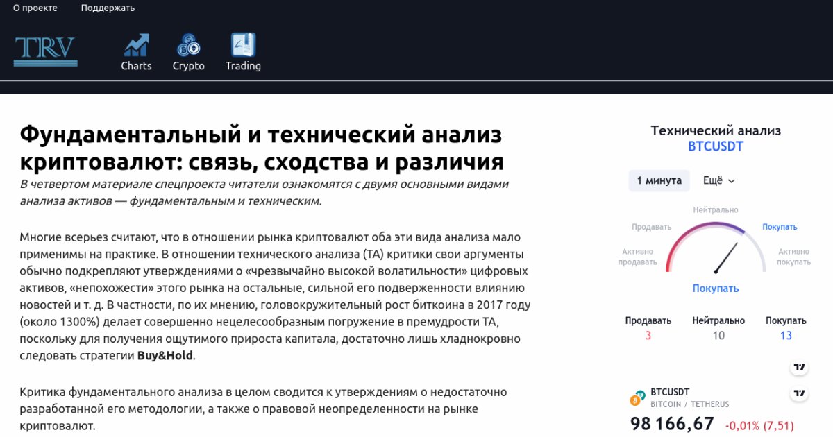Expand the Ещё timeframe dropdown
This screenshot has height=437, width=833.
point(718,180)
